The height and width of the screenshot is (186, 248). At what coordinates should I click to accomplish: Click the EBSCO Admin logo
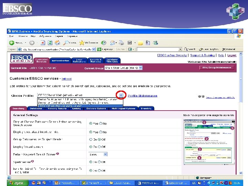pyautogui.click(x=21, y=58)
